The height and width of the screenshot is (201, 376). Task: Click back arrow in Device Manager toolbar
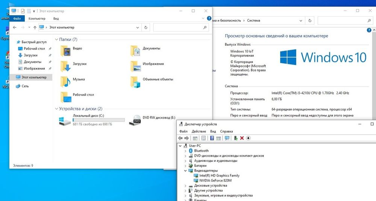coord(180,138)
